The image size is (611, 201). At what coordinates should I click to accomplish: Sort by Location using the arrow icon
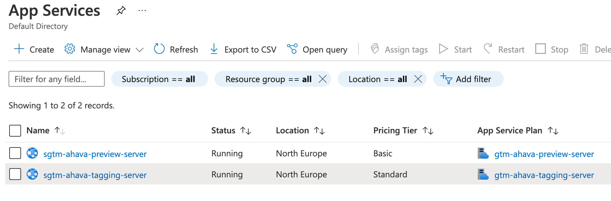(x=320, y=131)
